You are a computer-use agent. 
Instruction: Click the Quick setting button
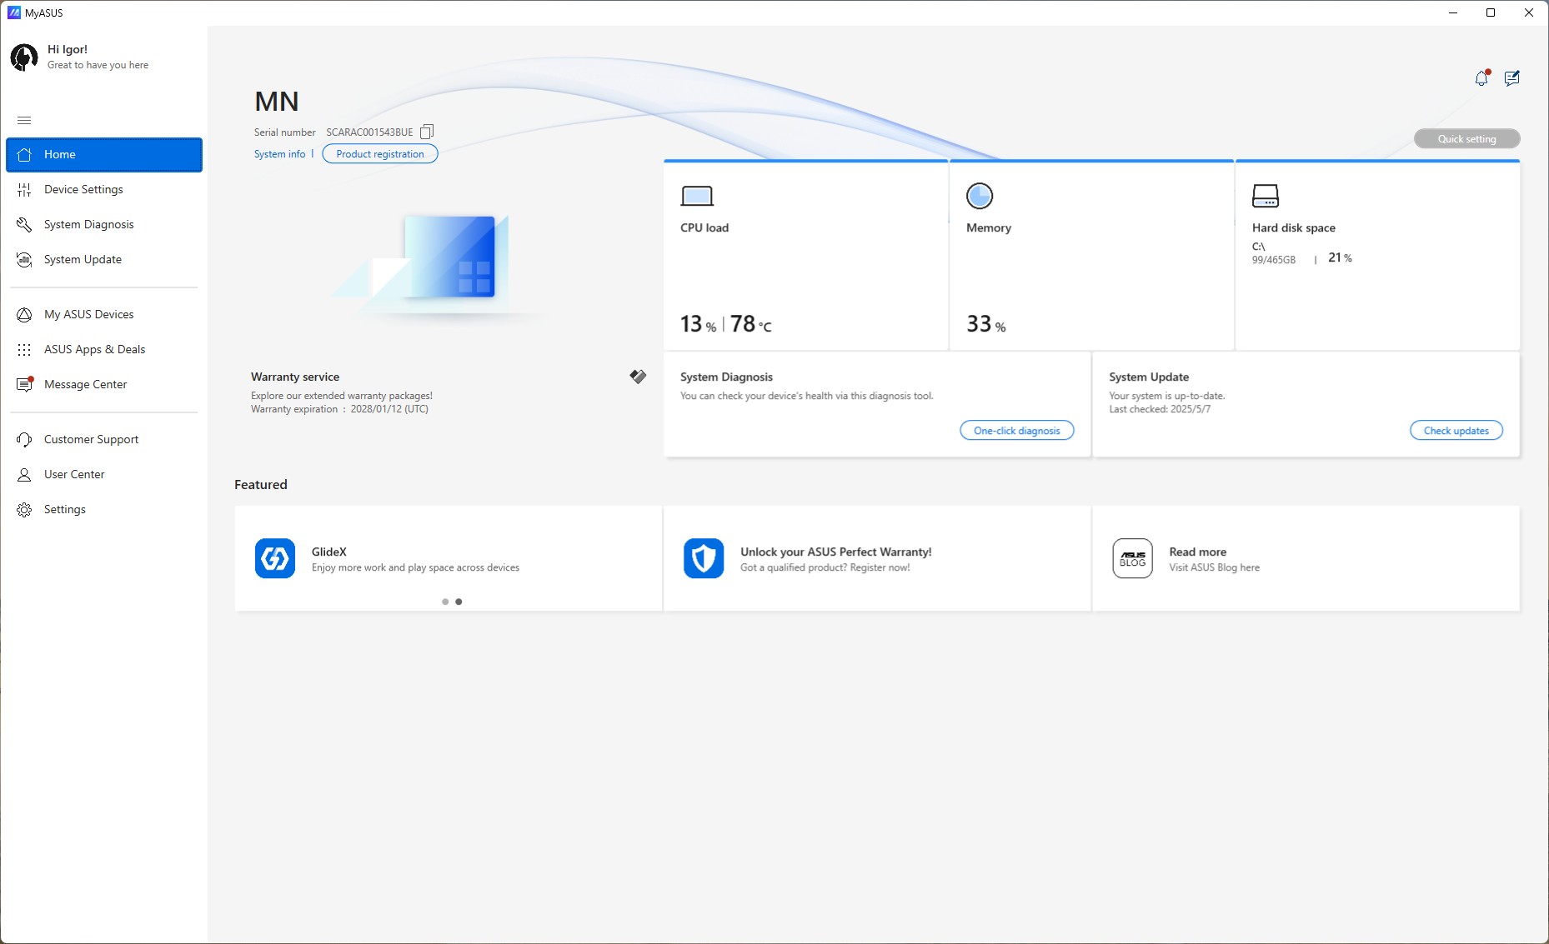[1466, 139]
